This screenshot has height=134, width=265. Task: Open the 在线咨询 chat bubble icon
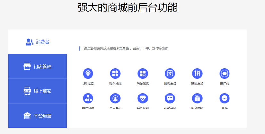pyautogui.click(x=170, y=98)
